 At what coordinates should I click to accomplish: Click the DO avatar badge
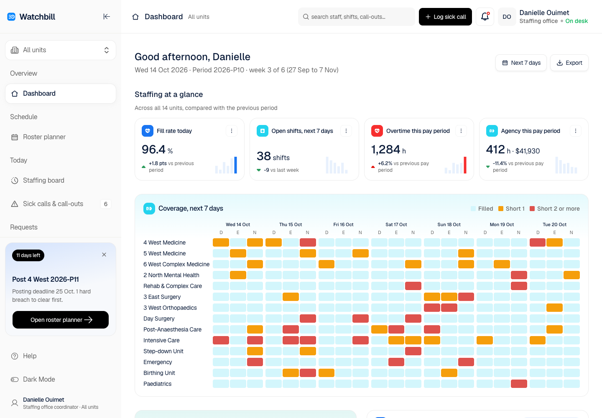click(507, 17)
